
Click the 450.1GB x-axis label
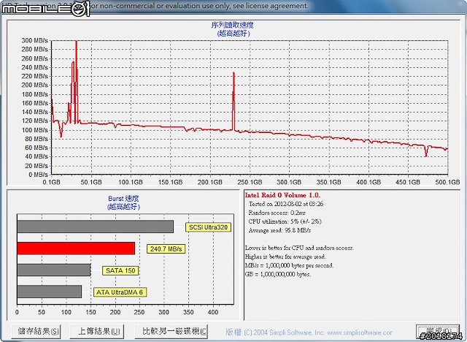(x=408, y=182)
